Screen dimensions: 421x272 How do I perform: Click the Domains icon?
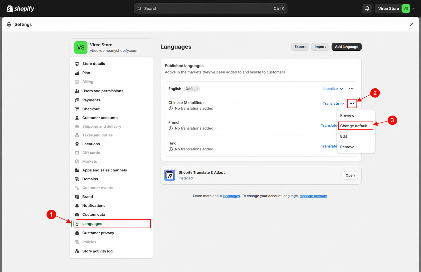77,179
